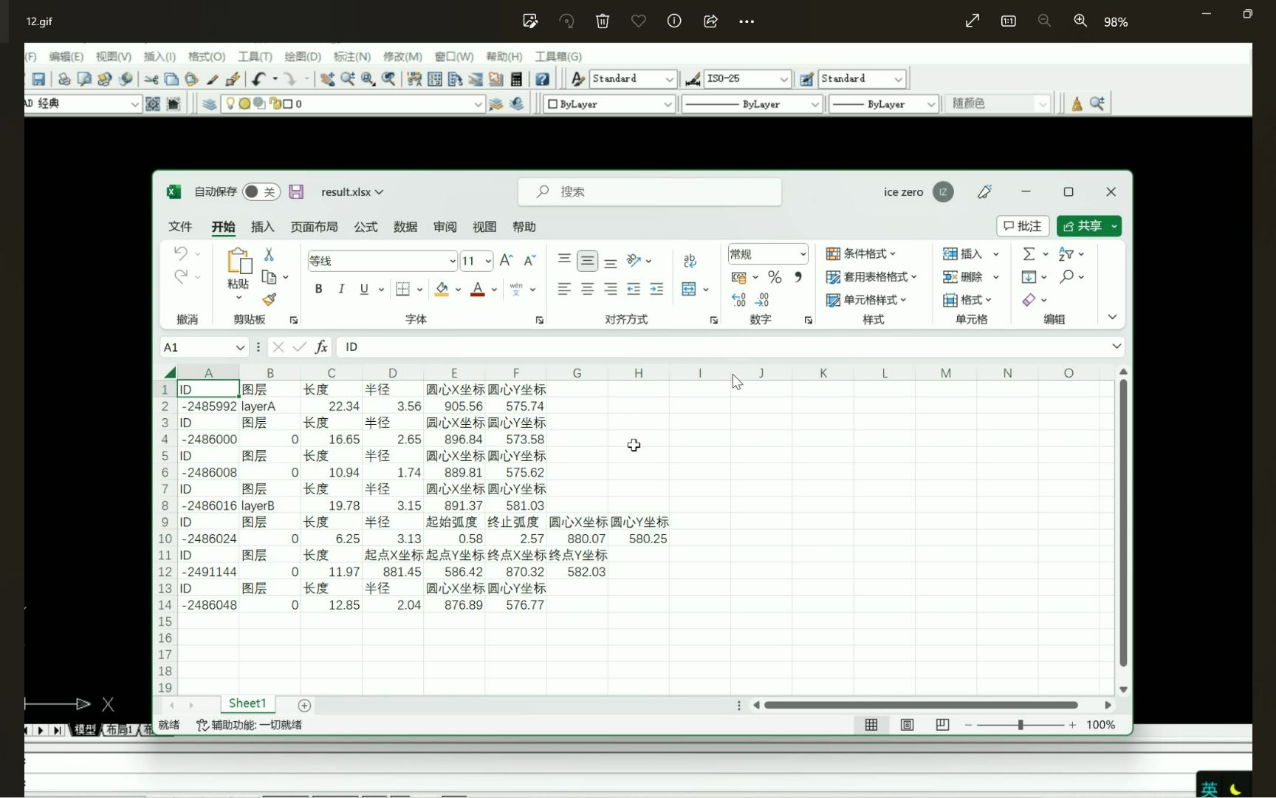Click the Percent Style icon

click(775, 277)
